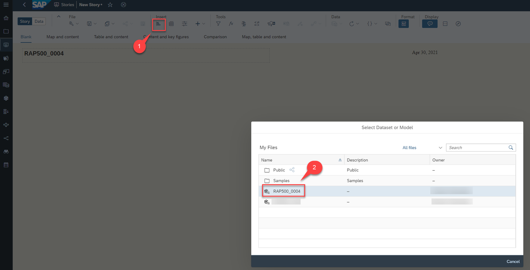This screenshot has width=530, height=270.
Task: Open binoculars icon in left sidebar
Action: coord(6,152)
